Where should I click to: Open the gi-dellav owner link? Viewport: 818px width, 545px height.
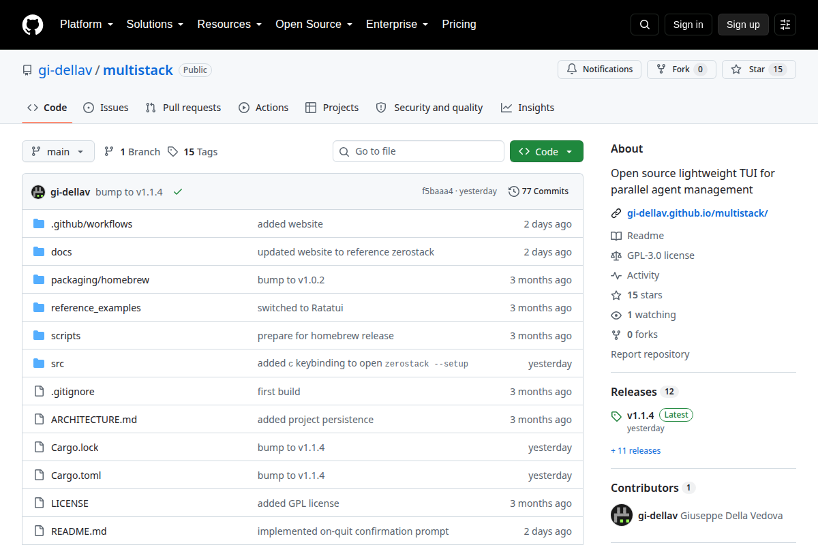pyautogui.click(x=65, y=70)
